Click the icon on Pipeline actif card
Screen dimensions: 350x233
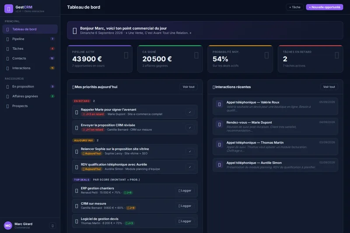(126, 55)
